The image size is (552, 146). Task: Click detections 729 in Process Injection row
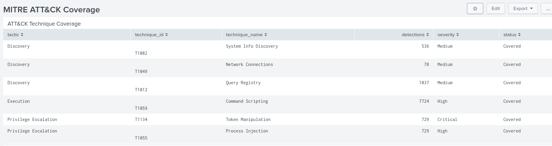[425, 131]
